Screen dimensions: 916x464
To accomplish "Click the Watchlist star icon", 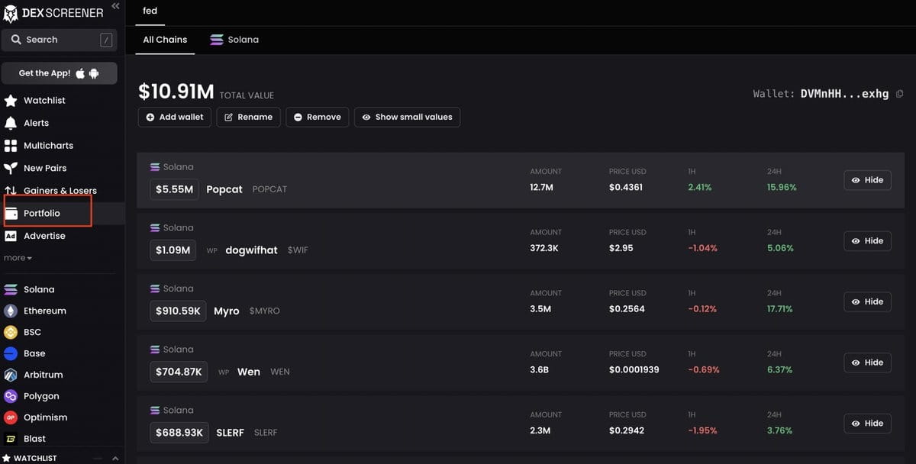I will pyautogui.click(x=11, y=101).
